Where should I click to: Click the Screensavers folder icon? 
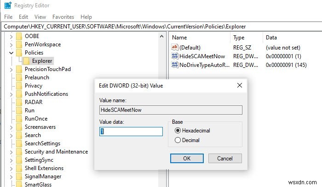[x=19, y=127]
